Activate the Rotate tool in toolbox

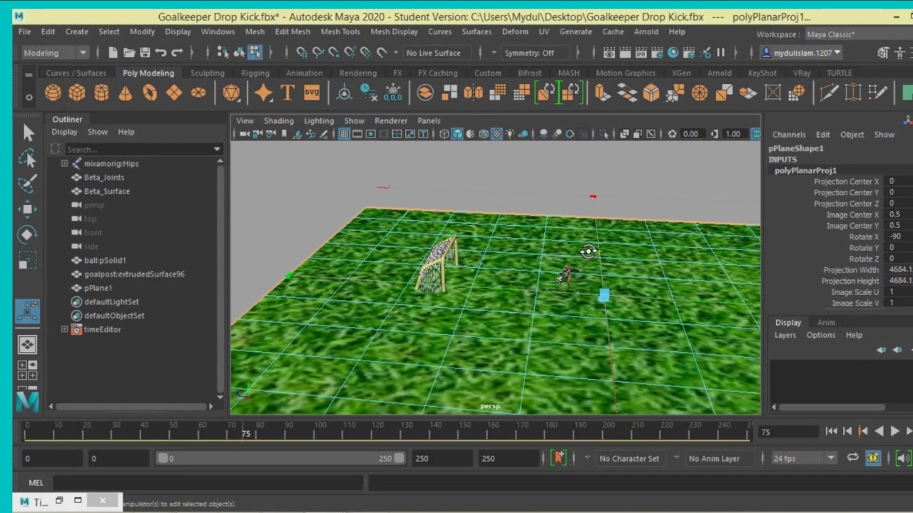[x=28, y=234]
